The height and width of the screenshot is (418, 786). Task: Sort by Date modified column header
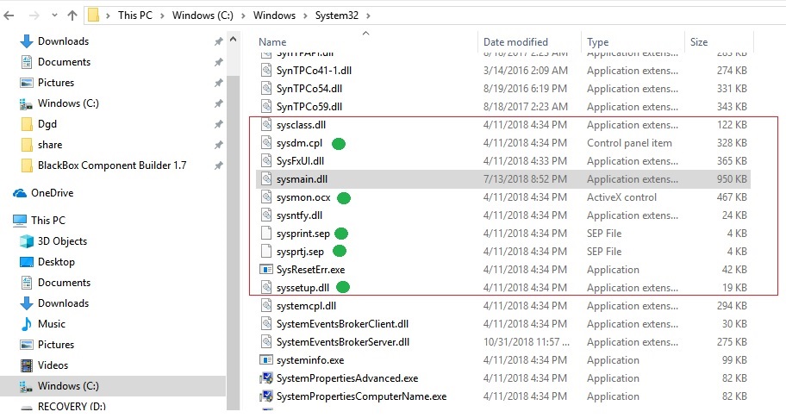[515, 41]
